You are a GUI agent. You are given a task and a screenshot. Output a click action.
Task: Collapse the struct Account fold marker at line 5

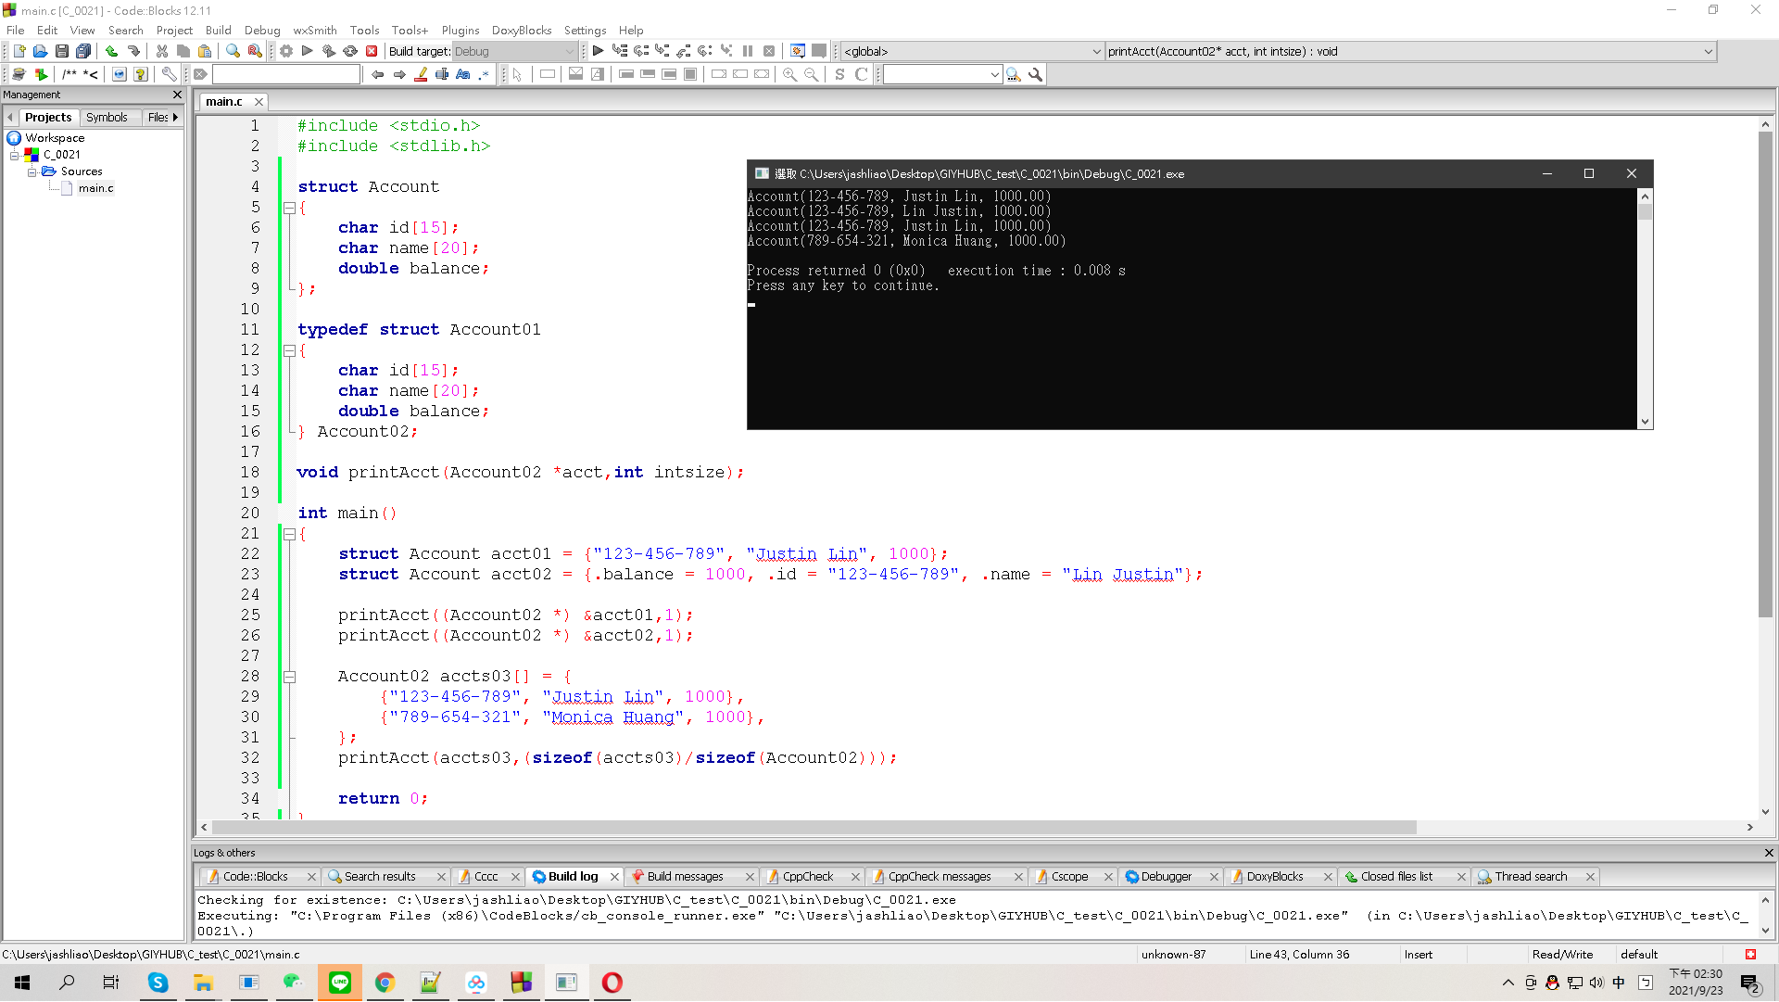(x=289, y=209)
